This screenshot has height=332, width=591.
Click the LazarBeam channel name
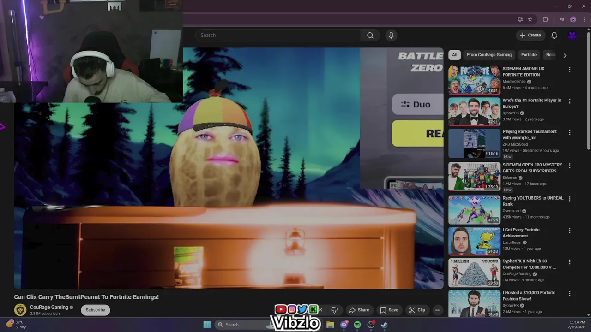click(x=512, y=243)
